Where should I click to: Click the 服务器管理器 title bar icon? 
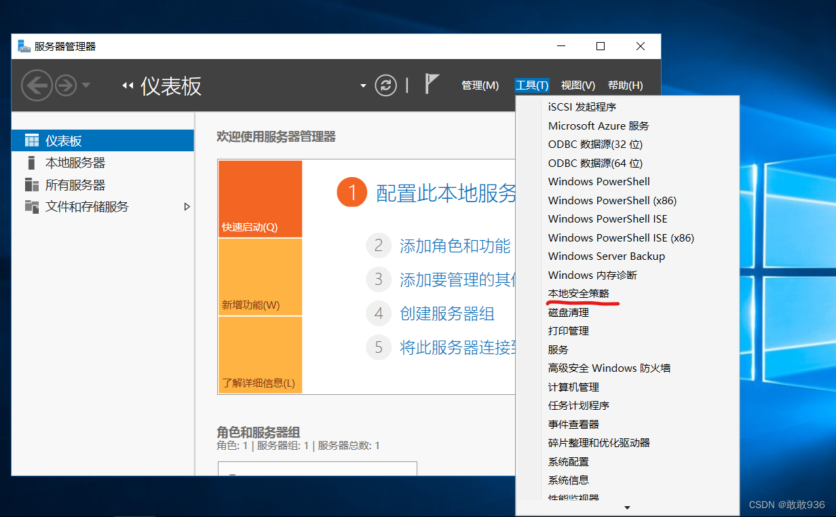(x=24, y=46)
